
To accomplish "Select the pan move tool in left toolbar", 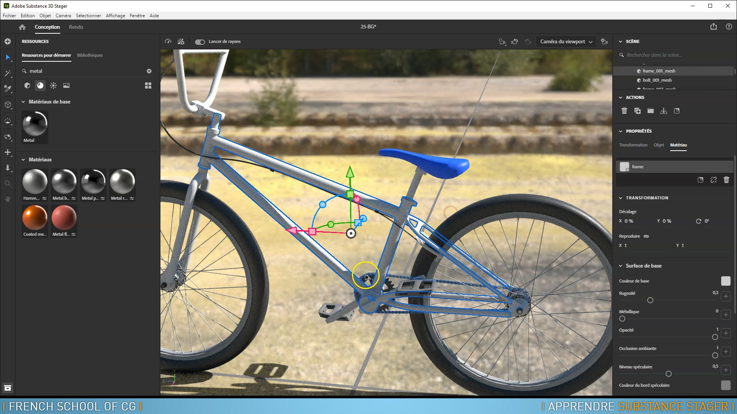I will click(x=8, y=152).
